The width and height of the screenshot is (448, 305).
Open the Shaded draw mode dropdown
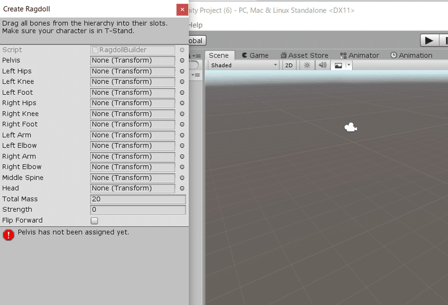point(244,65)
